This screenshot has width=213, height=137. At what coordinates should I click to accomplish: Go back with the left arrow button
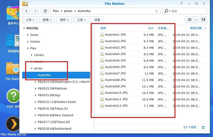[x=26, y=11]
